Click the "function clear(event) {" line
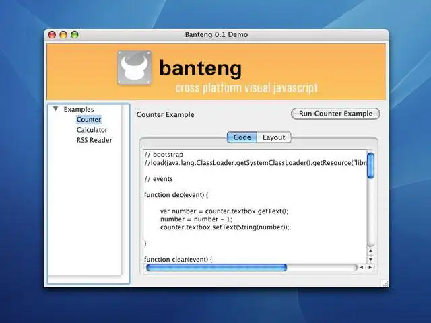 (x=178, y=260)
